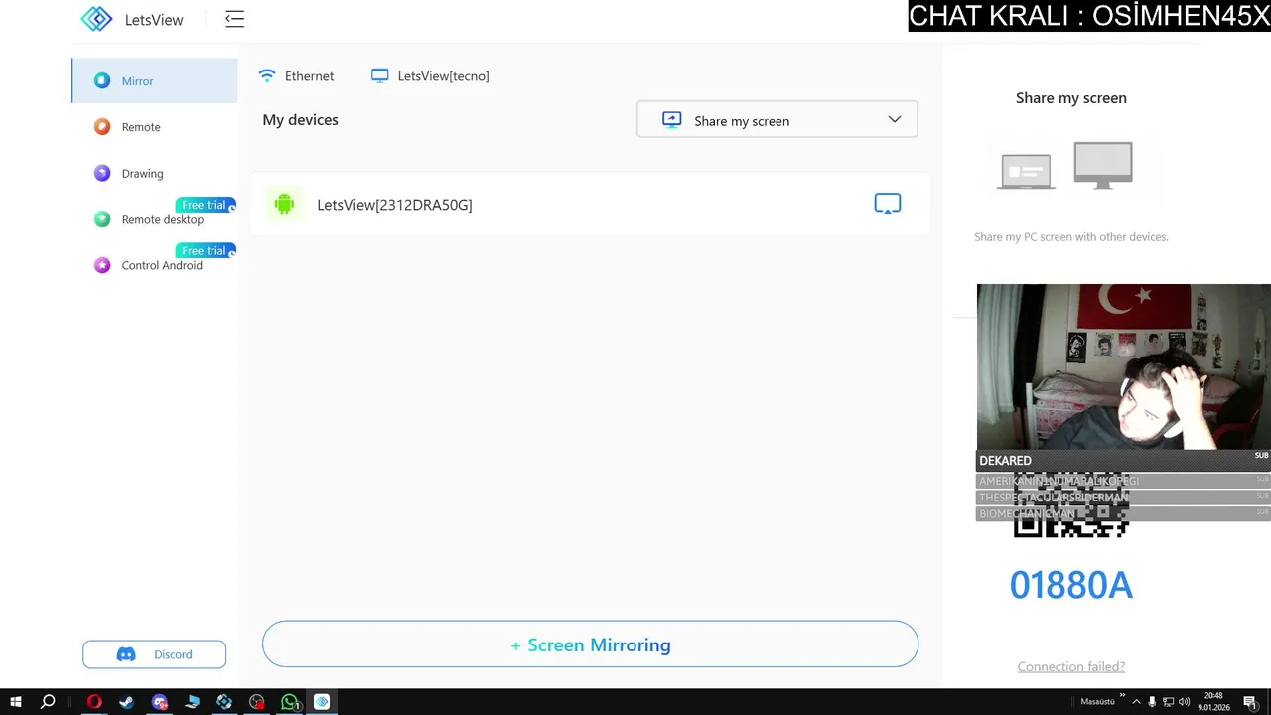Click the dropdown chevron arrow

[895, 119]
